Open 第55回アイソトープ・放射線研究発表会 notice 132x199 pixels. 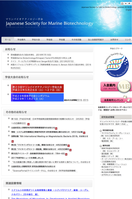(x=38, y=154)
